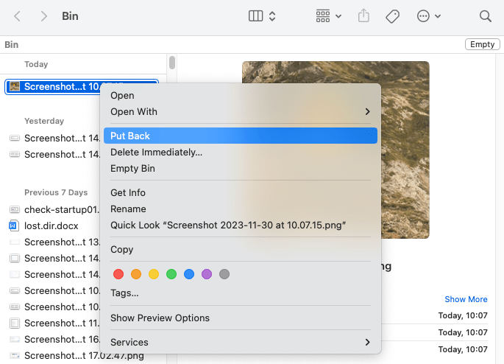
Task: Click the Back navigation arrow
Action: [18, 16]
